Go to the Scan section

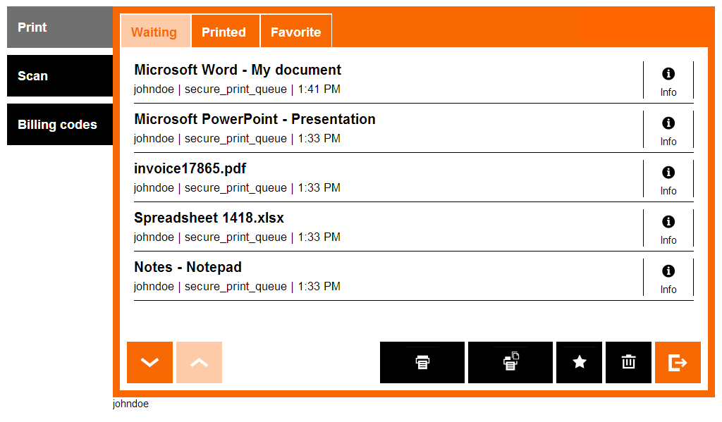(60, 76)
